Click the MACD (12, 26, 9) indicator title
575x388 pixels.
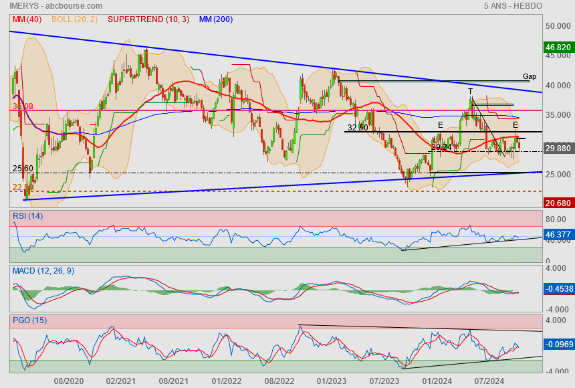pos(43,271)
